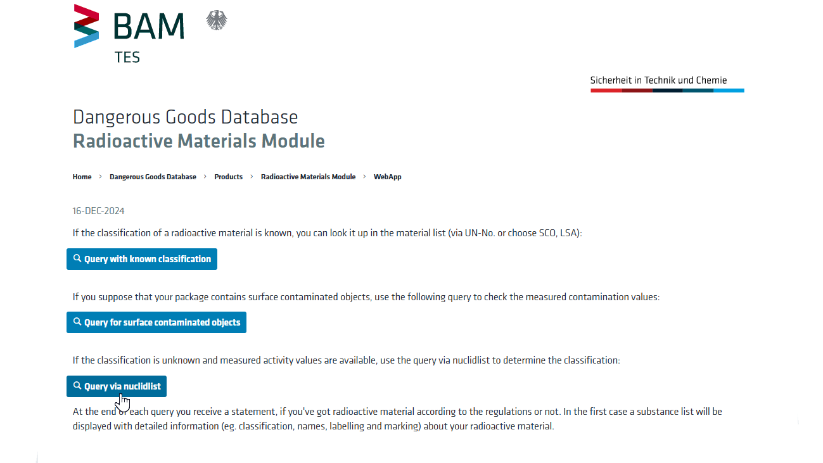Click magnifier icon in known classification button
This screenshot has height=463, width=823.
point(77,258)
